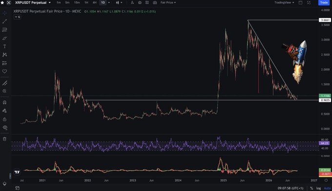
Task: Toggle Auto scale mode
Action: tap(327, 188)
